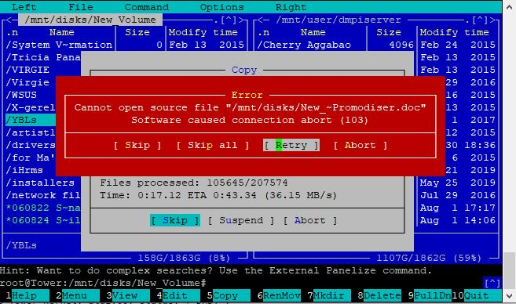Screen dimensions: 516x304
Task: Click the 8Delete function key
Action: pyautogui.click(x=379, y=295)
